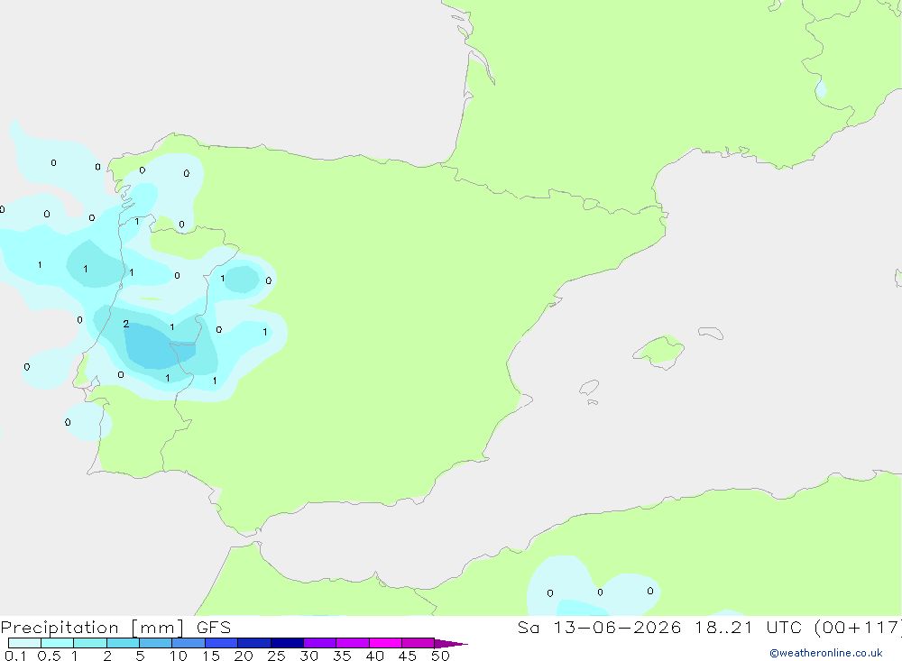Click the "18..21" time range text
Viewport: 902px width, 661px height.
tap(723, 627)
